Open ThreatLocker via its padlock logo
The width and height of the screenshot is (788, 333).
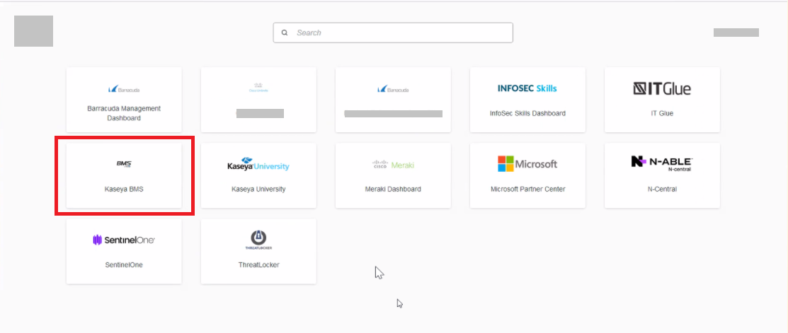click(258, 240)
